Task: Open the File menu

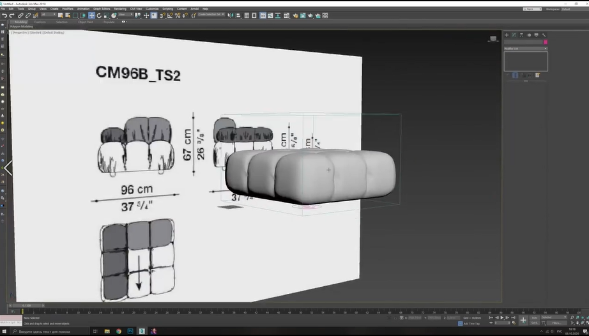Action: pyautogui.click(x=3, y=9)
